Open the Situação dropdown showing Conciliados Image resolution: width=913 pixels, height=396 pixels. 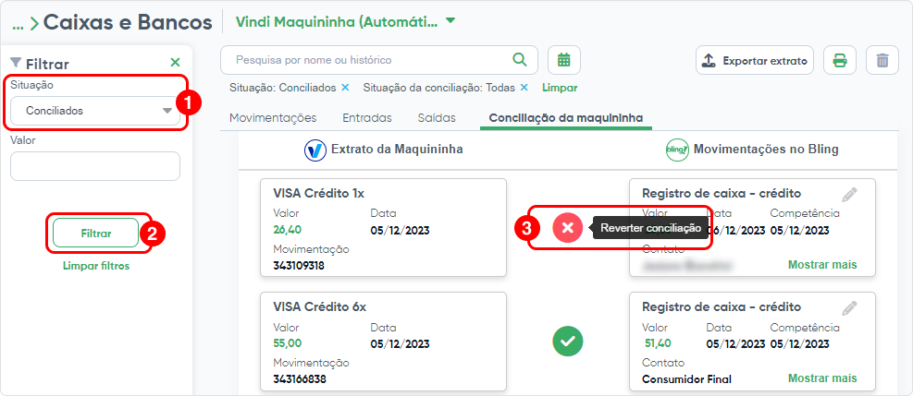(x=95, y=111)
